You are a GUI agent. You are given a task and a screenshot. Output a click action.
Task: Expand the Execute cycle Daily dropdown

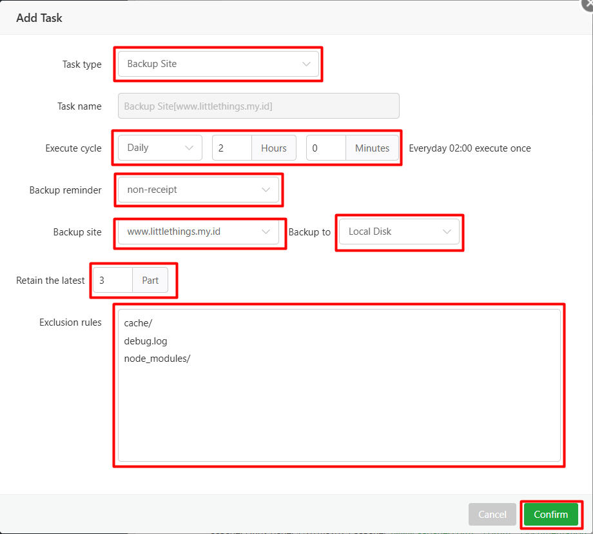click(x=160, y=148)
